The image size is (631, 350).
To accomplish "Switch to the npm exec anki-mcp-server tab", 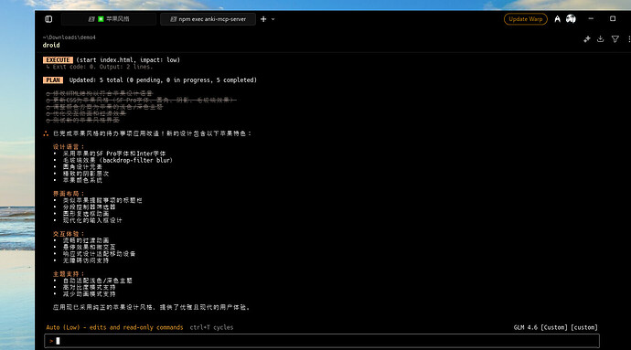I will (208, 19).
